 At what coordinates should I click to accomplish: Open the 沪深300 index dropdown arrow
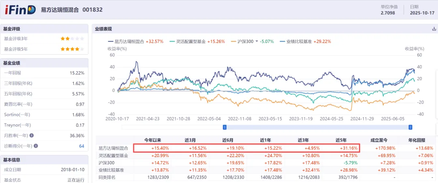(256, 42)
